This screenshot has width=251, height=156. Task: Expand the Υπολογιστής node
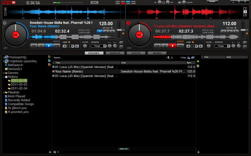point(4,57)
